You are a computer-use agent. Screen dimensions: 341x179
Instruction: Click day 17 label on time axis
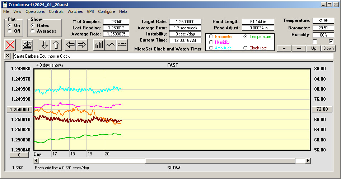click(54, 154)
